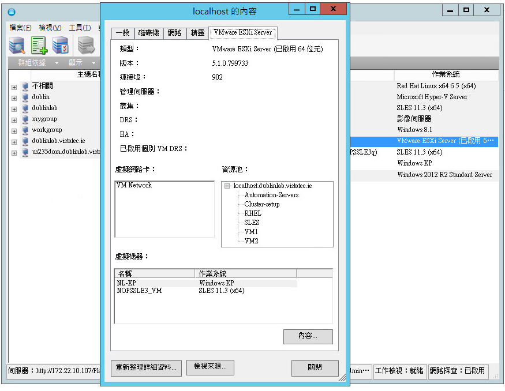Click the grayed server arrow toolbar icon

[x=86, y=45]
